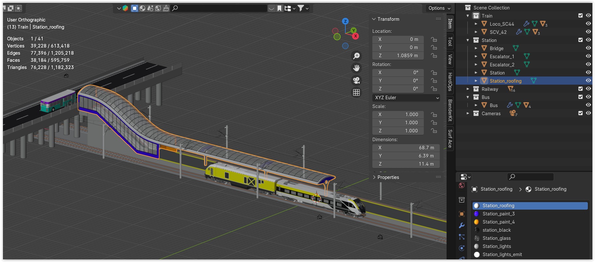
Task: Open the View sidebar tab
Action: [x=450, y=59]
